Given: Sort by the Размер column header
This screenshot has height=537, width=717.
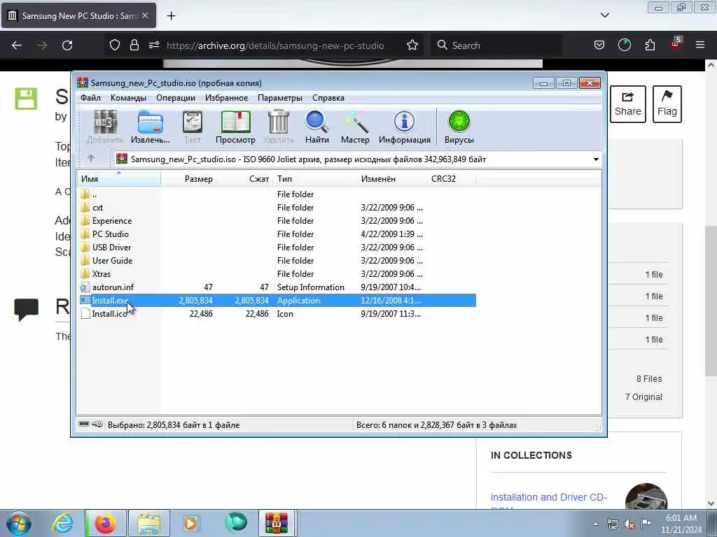Looking at the screenshot, I should tap(189, 179).
